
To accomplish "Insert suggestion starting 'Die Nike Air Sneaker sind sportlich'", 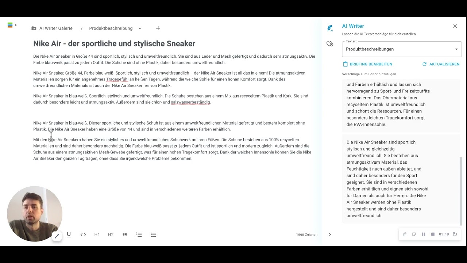I will [401, 179].
